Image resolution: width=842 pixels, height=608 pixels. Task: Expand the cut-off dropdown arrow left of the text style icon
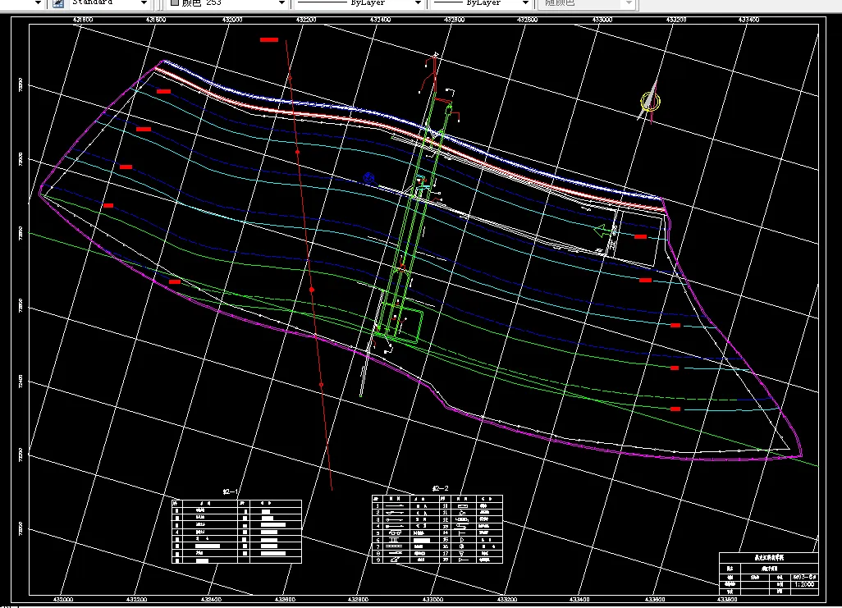(38, 3)
